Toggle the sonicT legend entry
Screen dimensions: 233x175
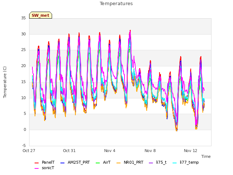44,168
